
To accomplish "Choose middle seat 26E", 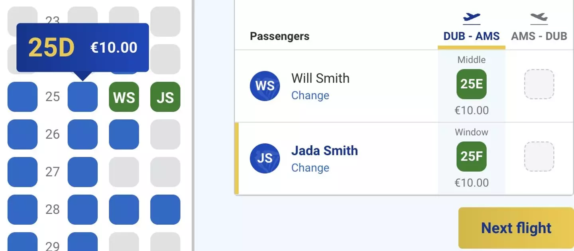I will (x=124, y=134).
